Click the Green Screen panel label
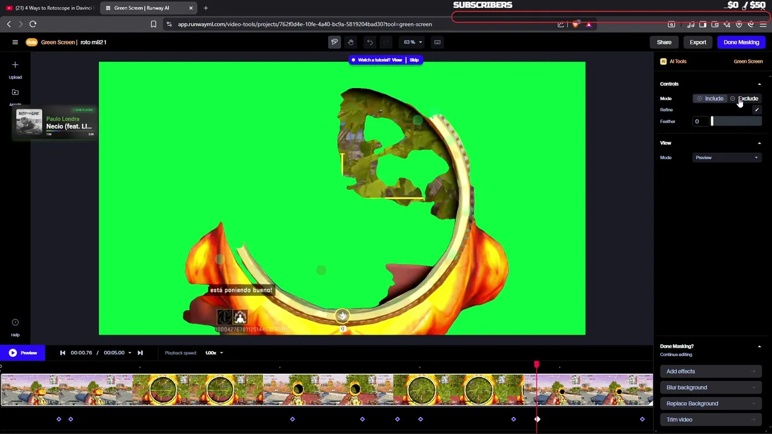This screenshot has height=434, width=772. [748, 61]
